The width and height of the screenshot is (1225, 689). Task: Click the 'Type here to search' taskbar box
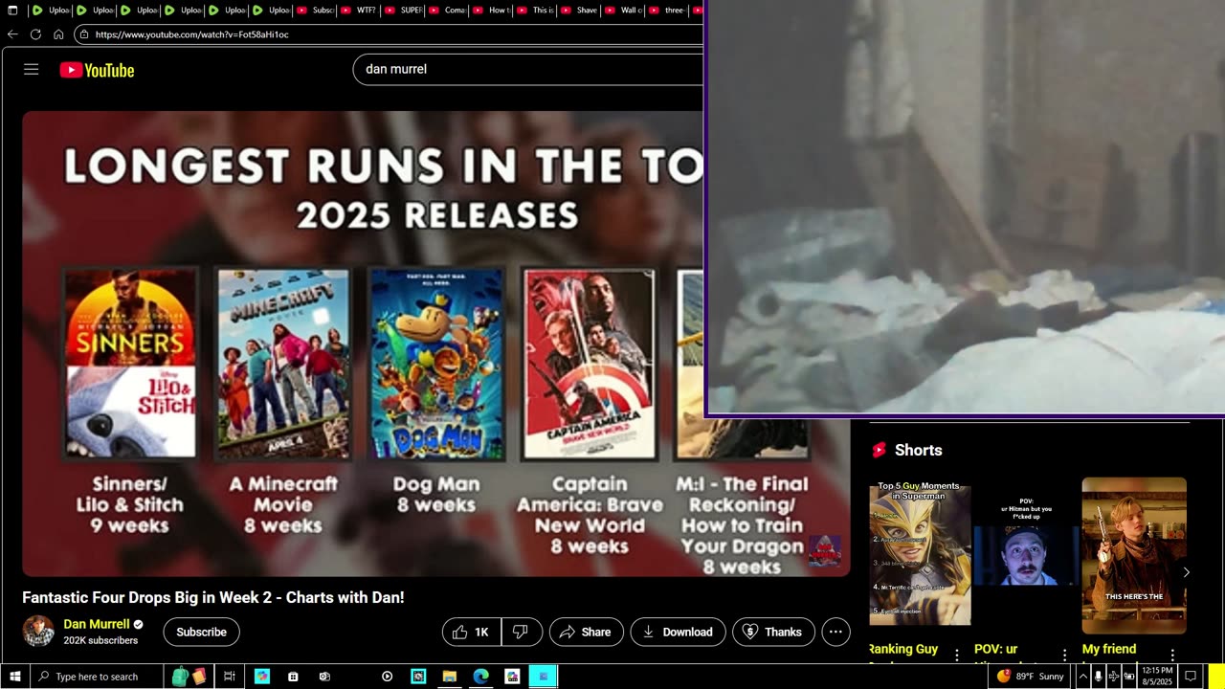coord(96,677)
